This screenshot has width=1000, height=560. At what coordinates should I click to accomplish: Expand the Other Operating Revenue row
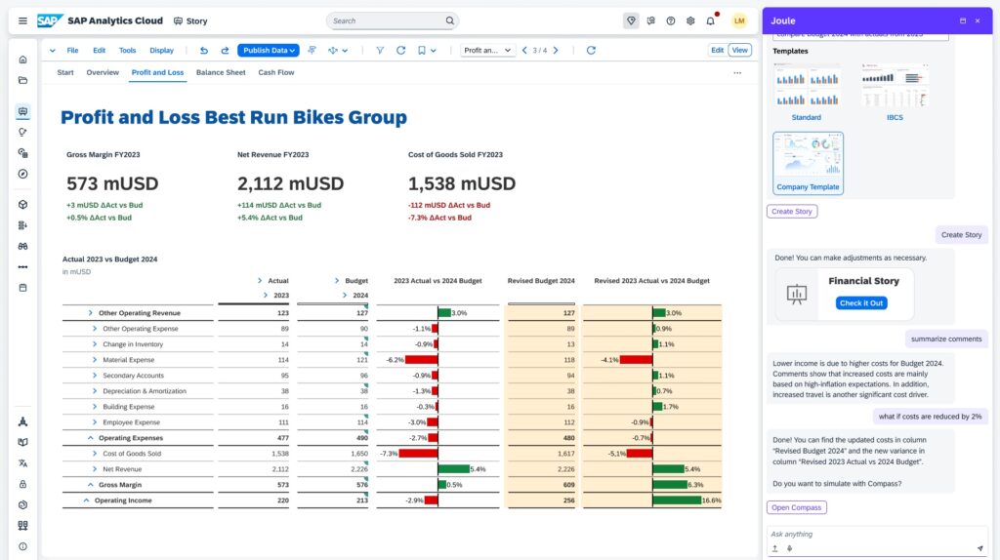tap(91, 313)
